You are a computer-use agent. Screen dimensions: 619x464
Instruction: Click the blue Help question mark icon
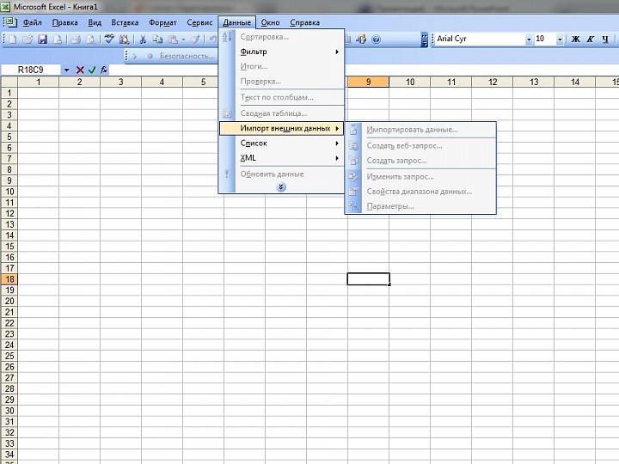point(377,39)
